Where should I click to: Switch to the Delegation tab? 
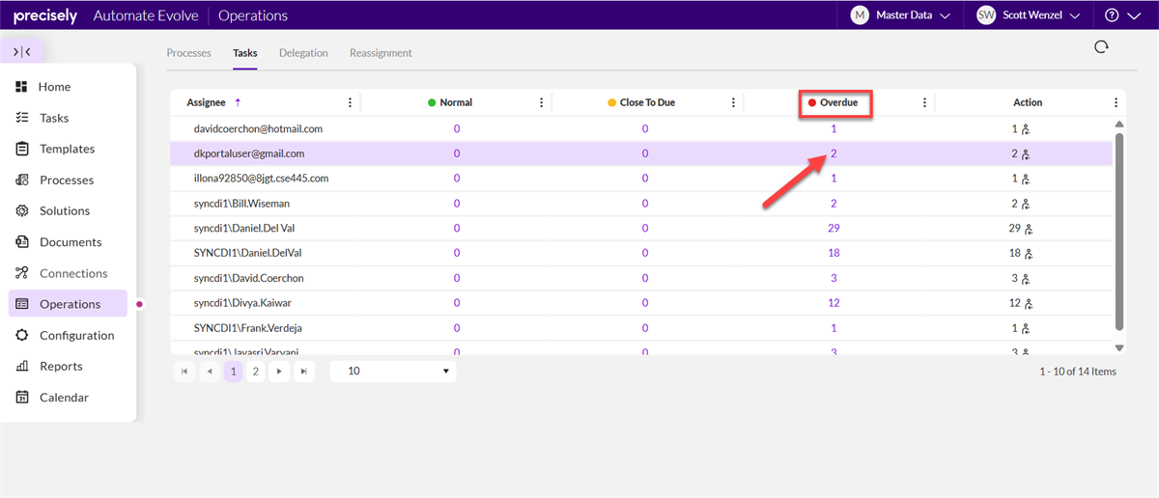[x=303, y=53]
